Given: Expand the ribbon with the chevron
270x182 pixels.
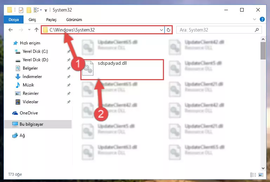Looking at the screenshot, I should click(x=254, y=19).
